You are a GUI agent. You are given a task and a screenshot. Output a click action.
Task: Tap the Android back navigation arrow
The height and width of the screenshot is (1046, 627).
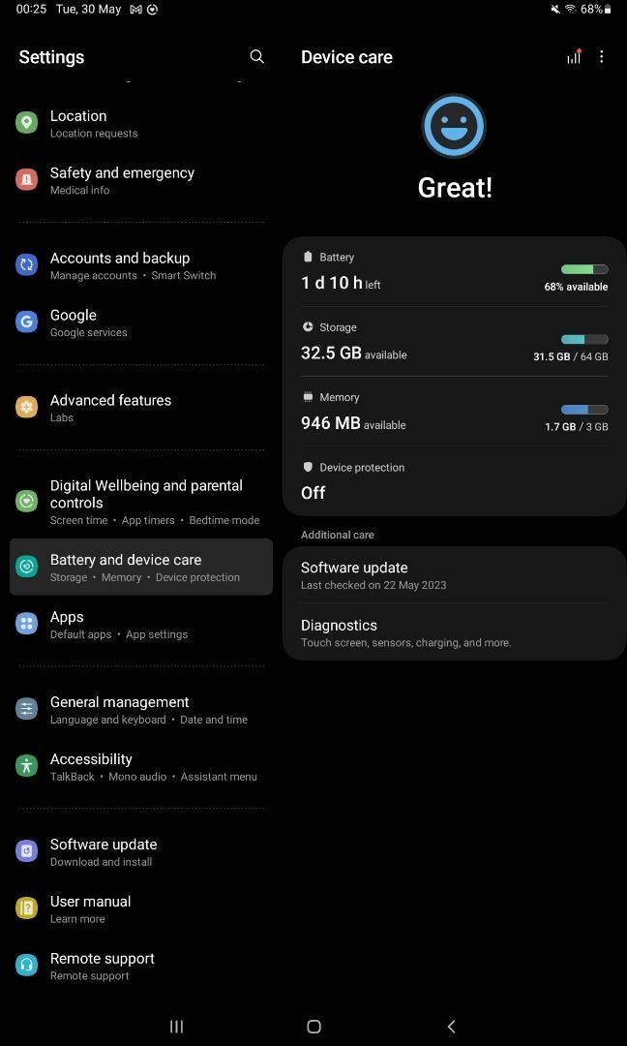[451, 1026]
